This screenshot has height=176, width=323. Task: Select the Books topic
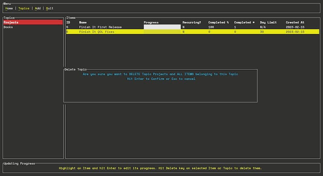33,27
